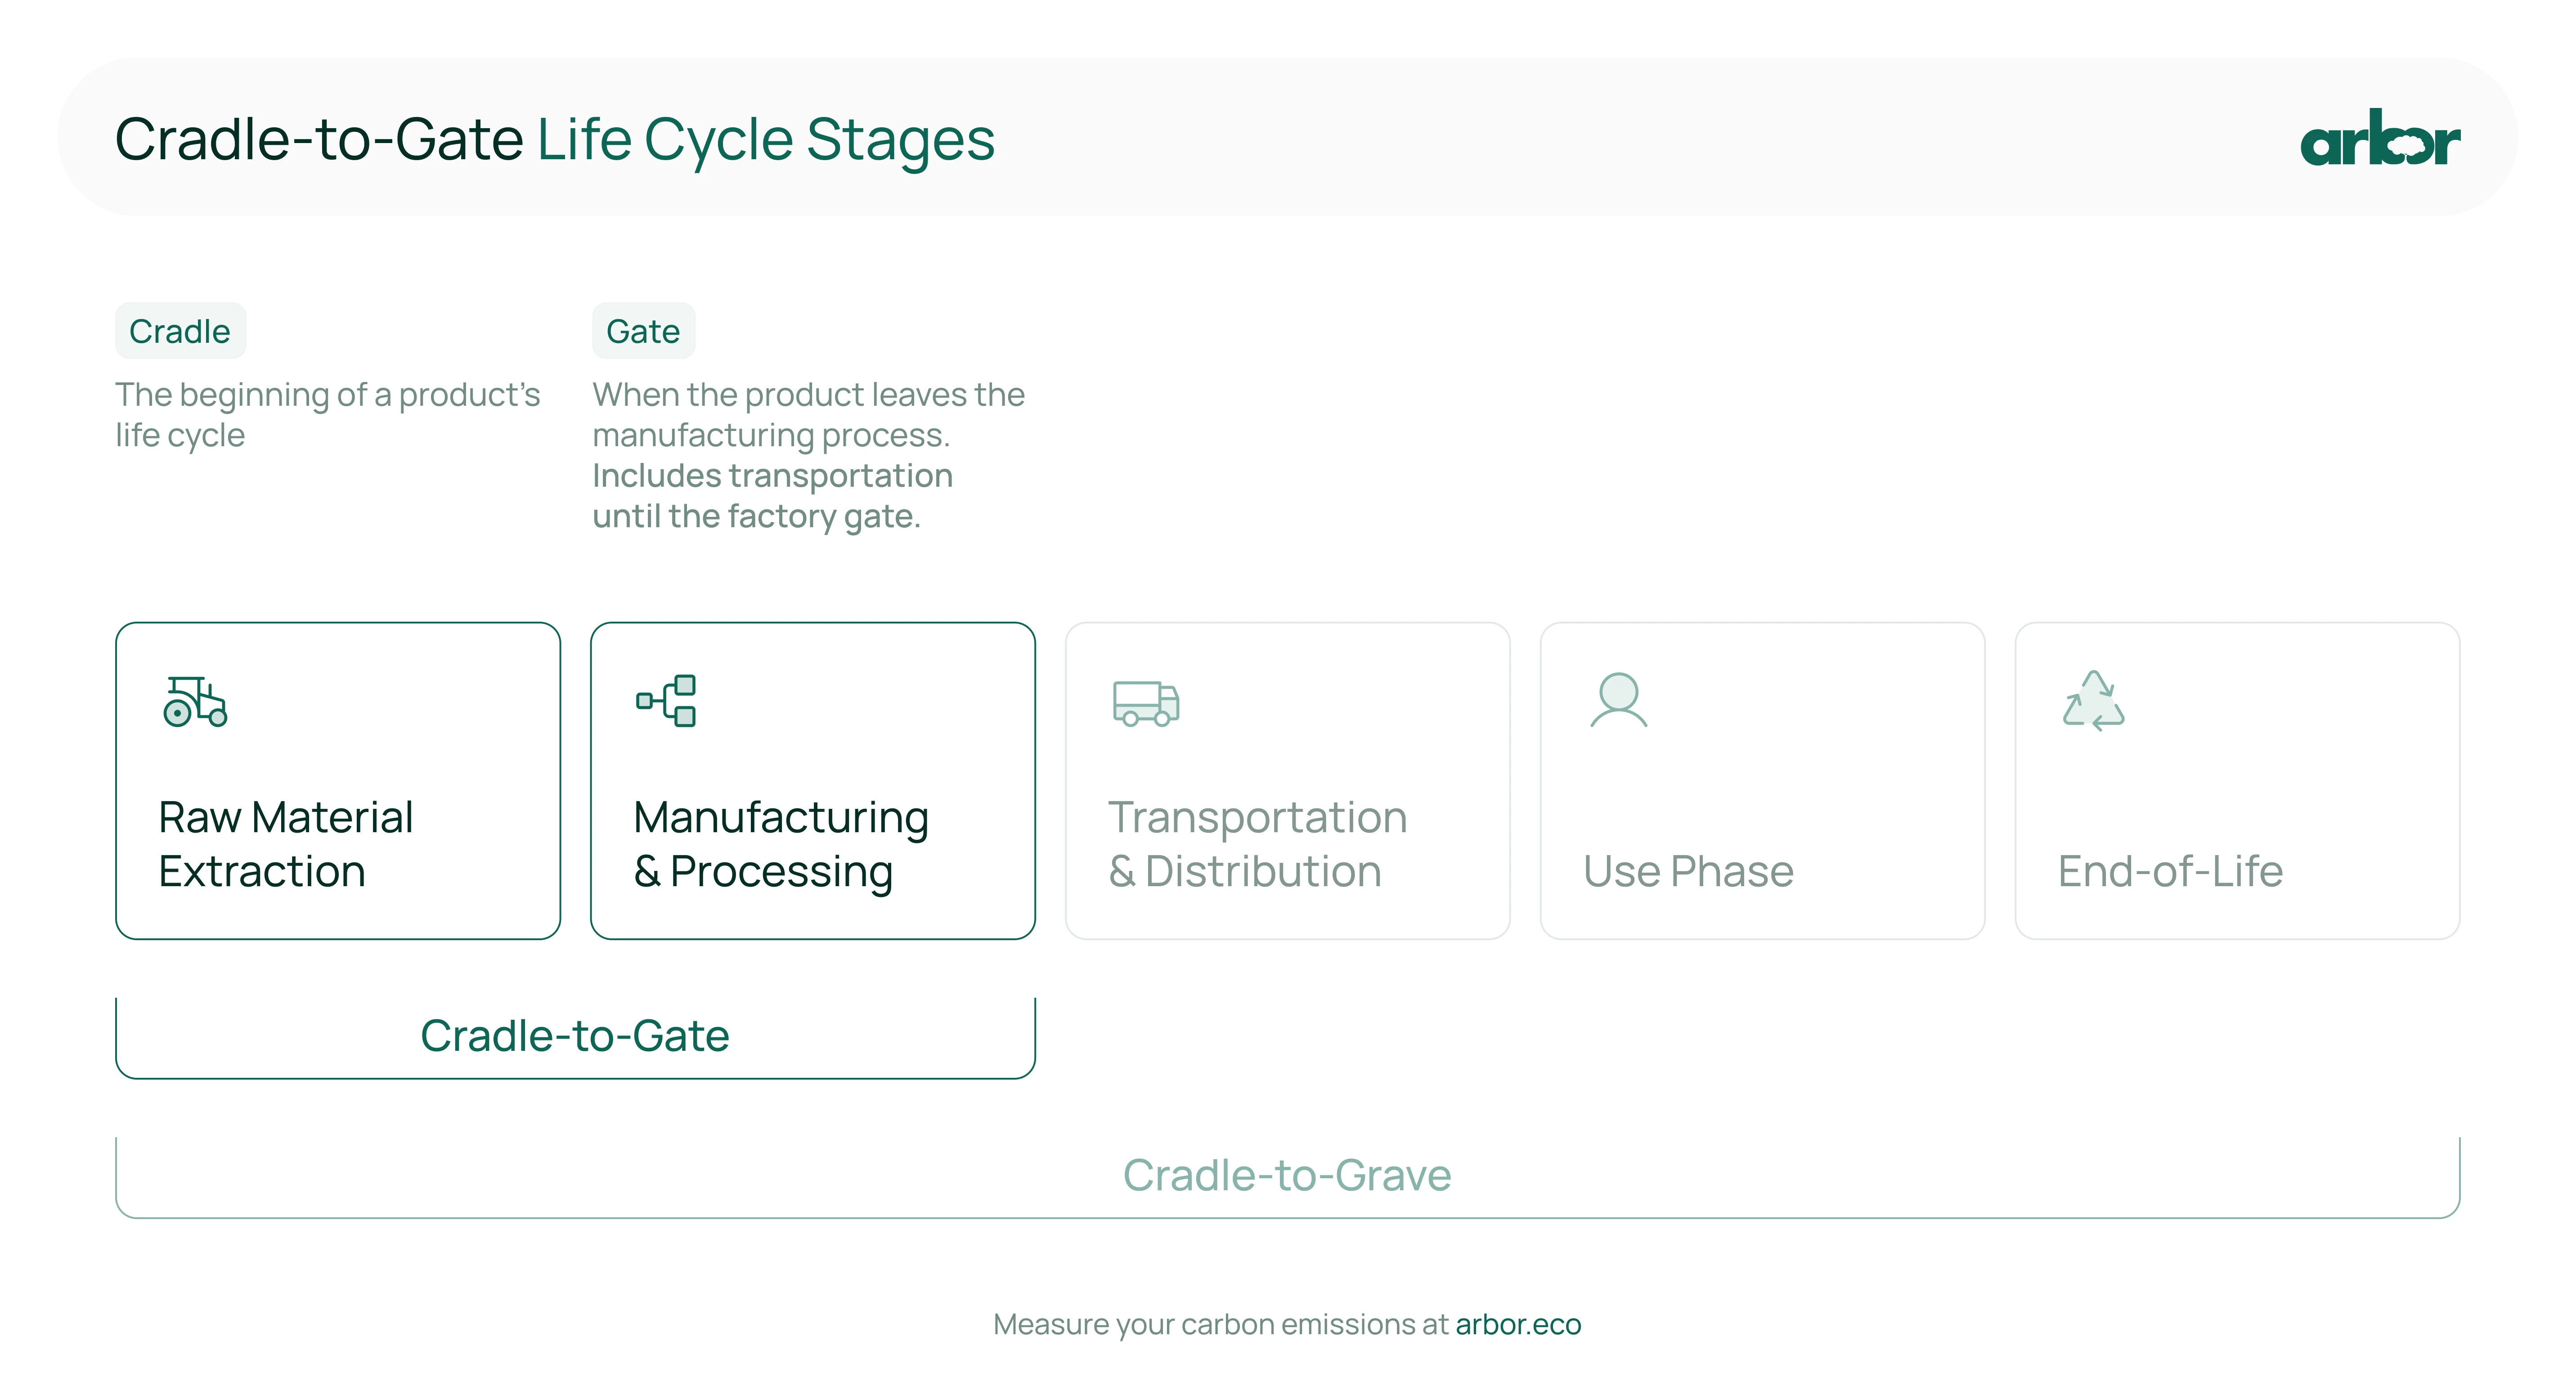The image size is (2576, 1399).
Task: Click the tractor icon for Raw Material Extraction
Action: pos(195,701)
